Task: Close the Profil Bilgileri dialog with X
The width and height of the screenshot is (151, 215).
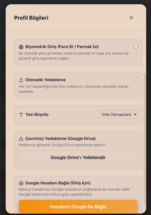Action: [x=131, y=18]
